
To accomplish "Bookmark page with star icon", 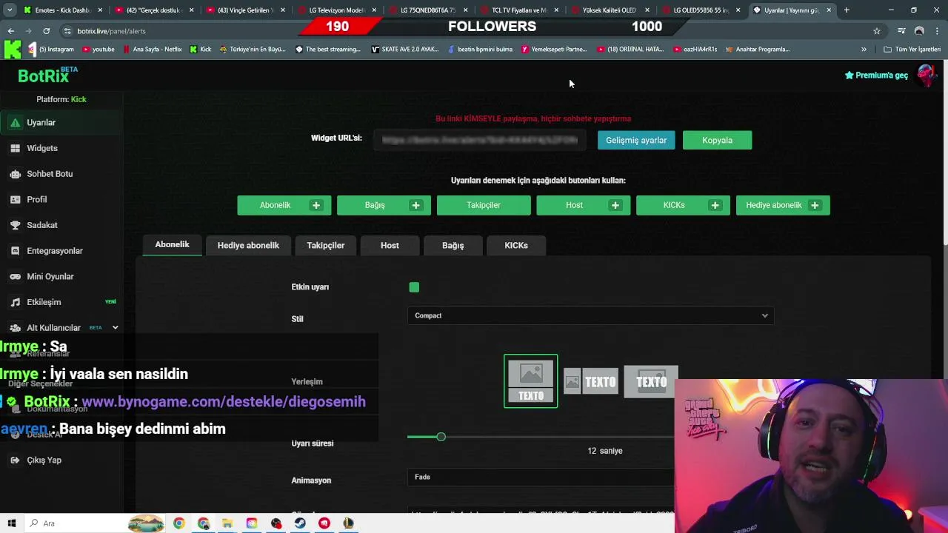I will click(x=877, y=31).
